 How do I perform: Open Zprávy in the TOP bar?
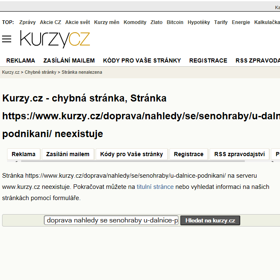coord(27,22)
